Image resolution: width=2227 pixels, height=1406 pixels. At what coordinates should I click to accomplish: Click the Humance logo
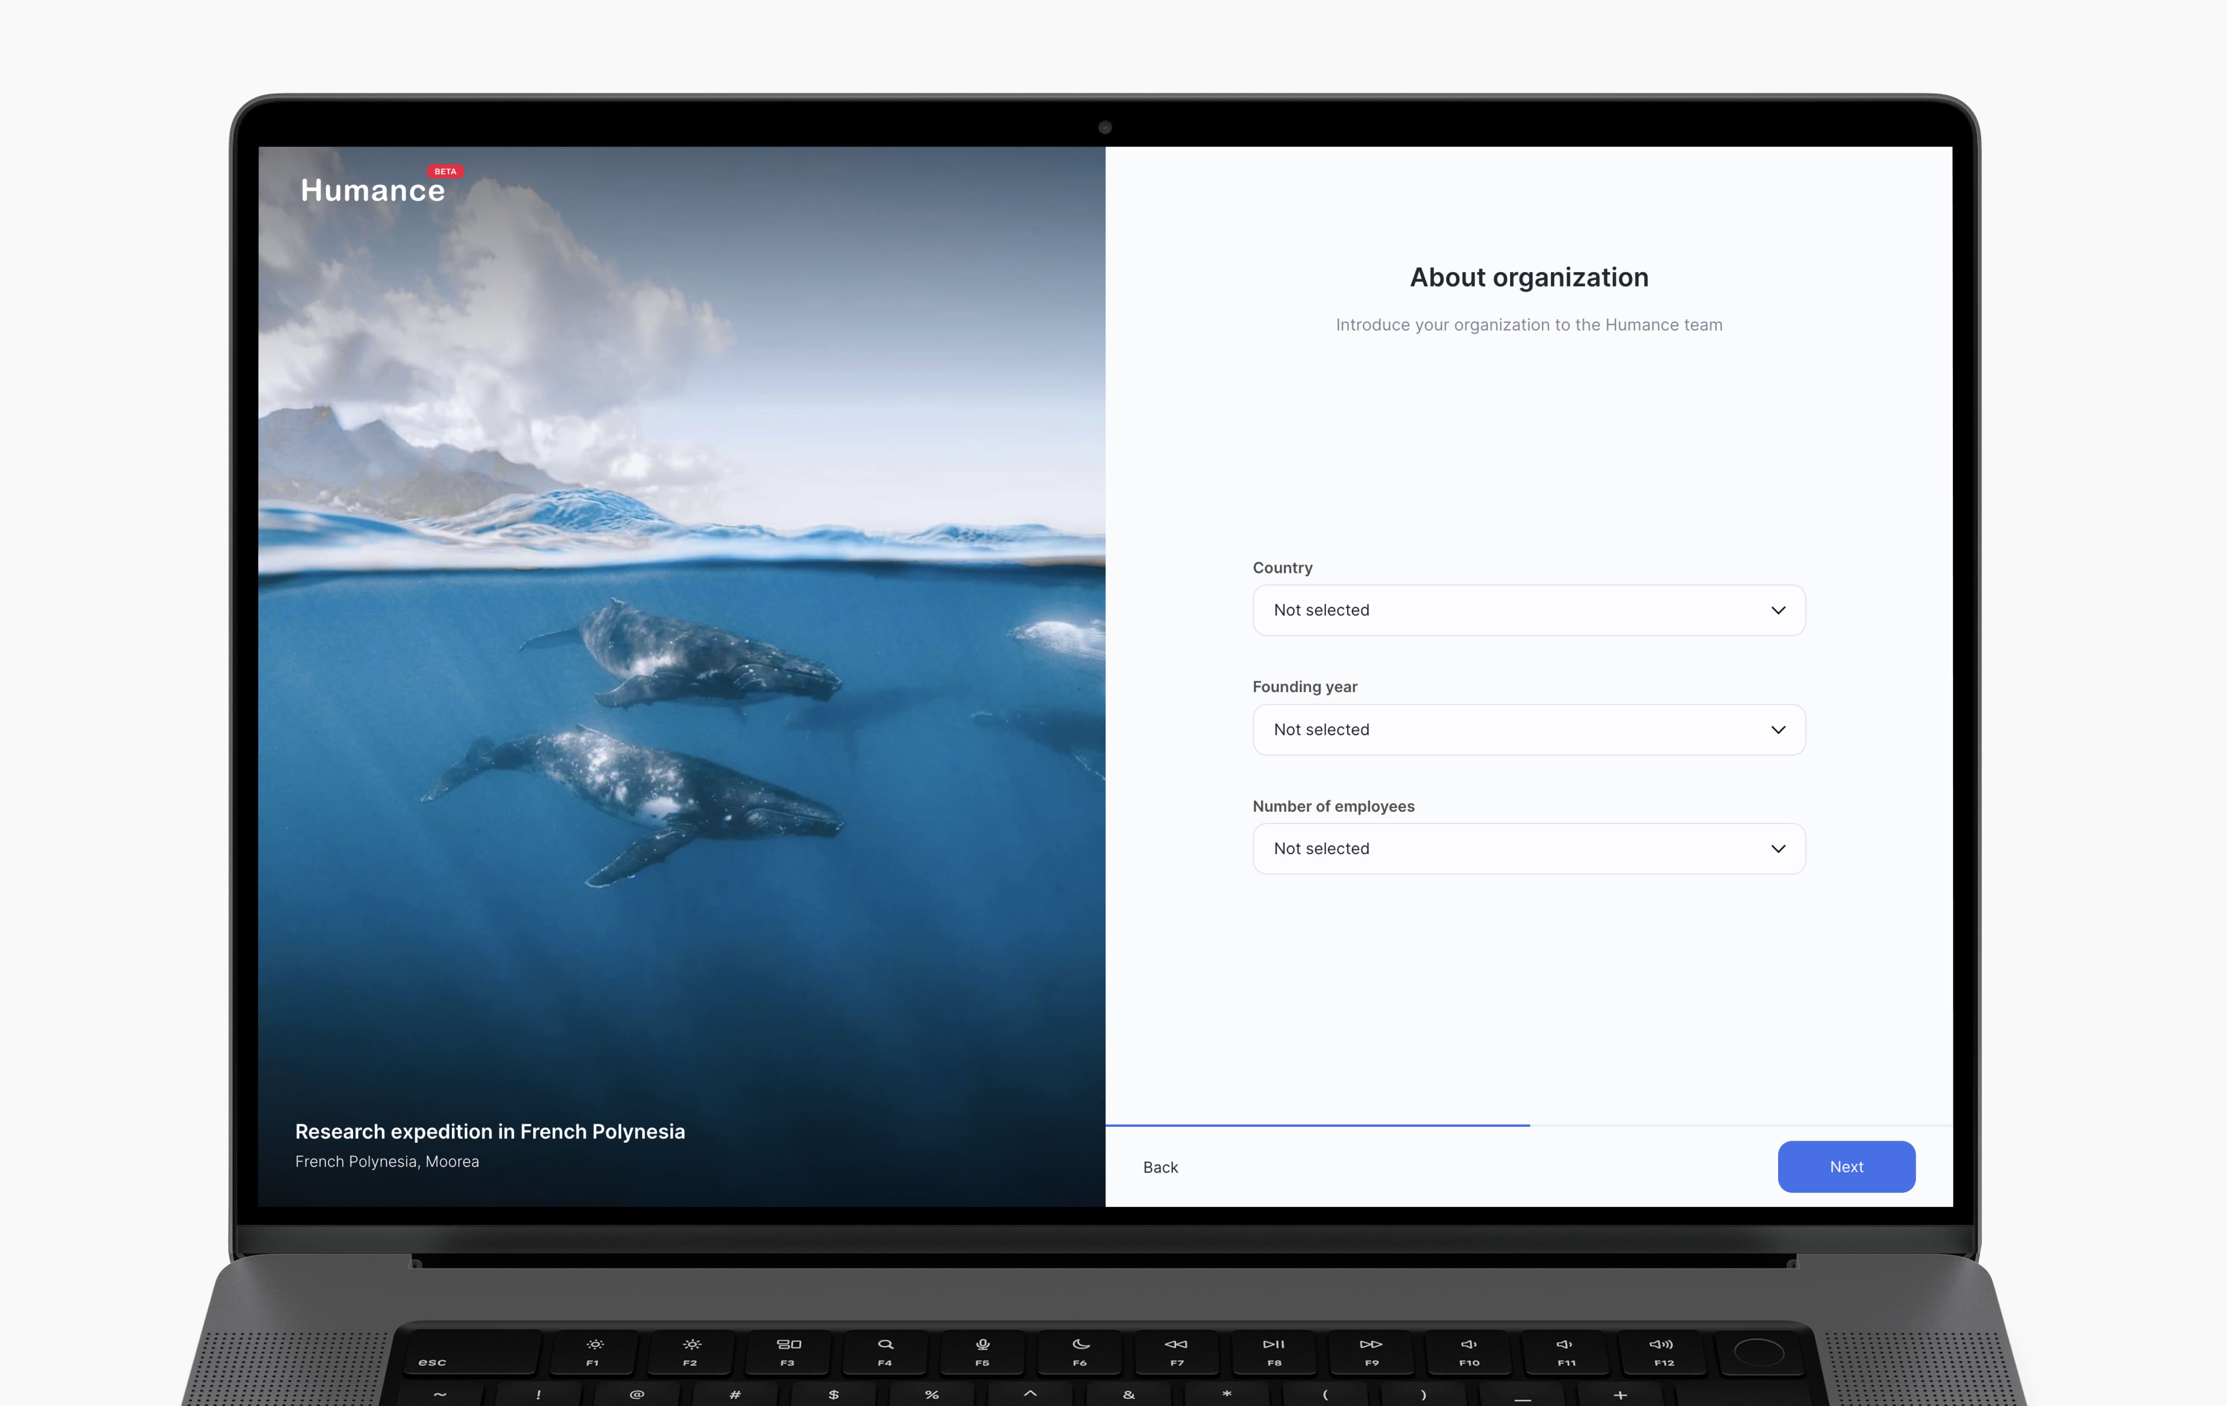click(x=373, y=189)
